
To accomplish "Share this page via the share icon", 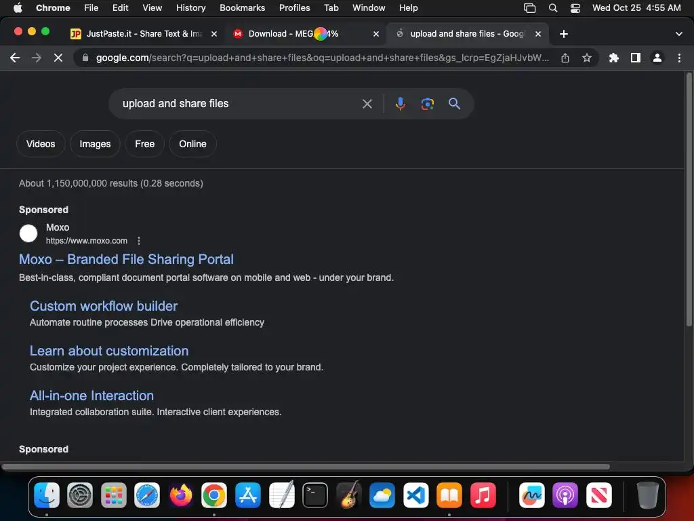I will tap(565, 58).
